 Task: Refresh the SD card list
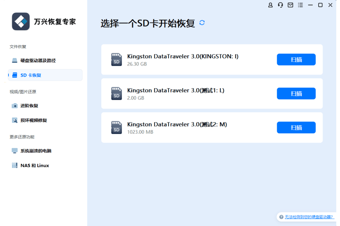202,23
